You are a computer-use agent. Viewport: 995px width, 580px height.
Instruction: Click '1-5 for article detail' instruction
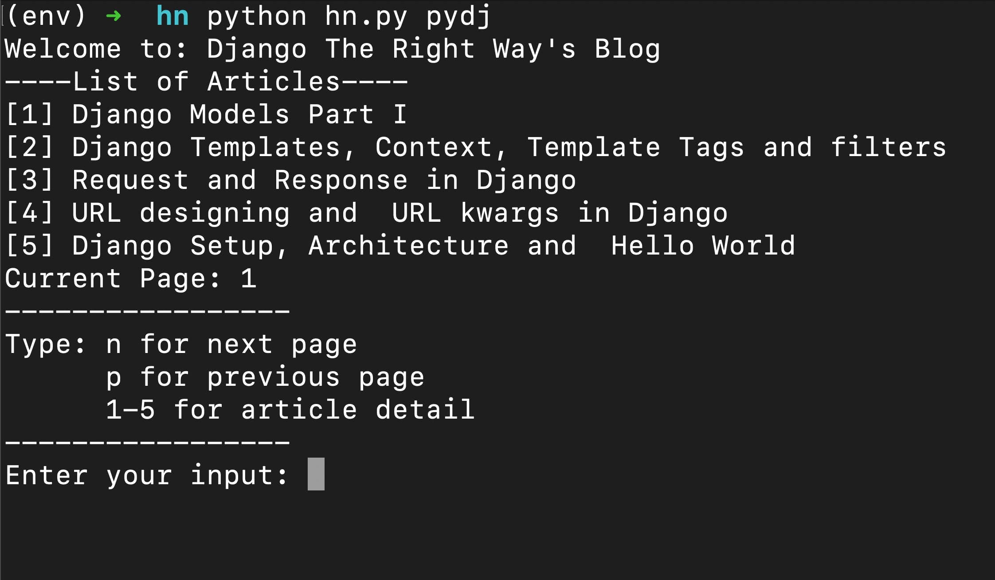tap(290, 409)
